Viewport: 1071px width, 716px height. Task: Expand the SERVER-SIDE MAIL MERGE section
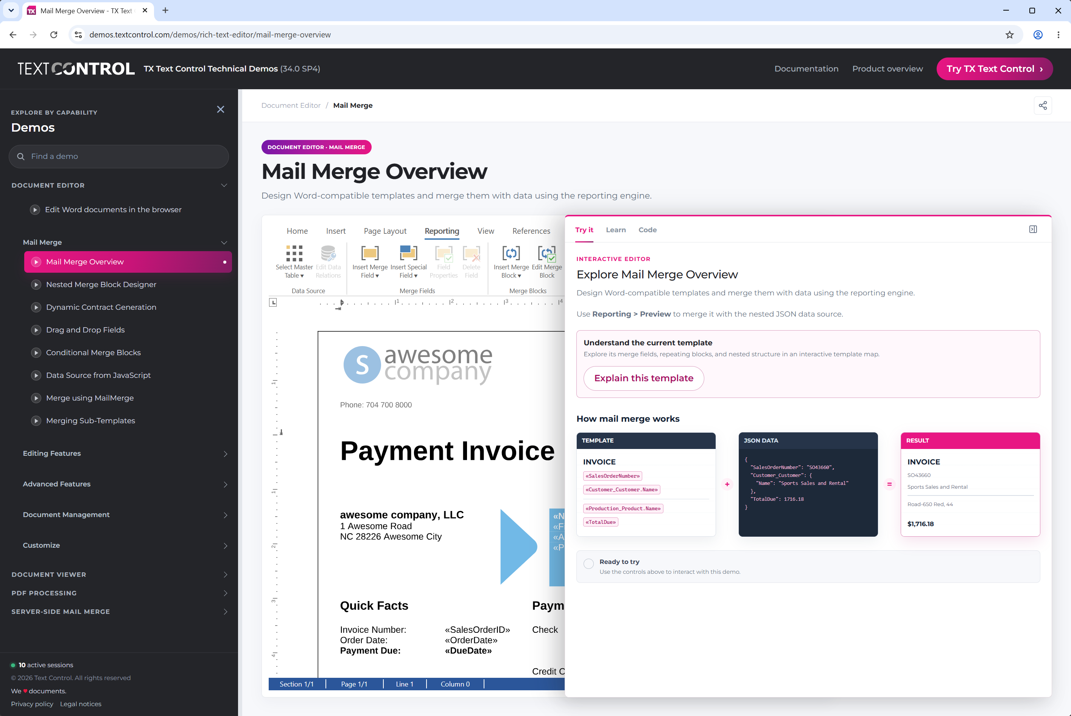click(225, 612)
